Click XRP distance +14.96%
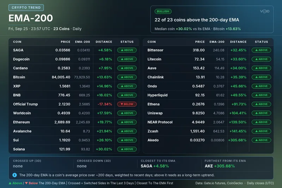Image resolution: width=282 pixels, height=188 pixels. click(x=104, y=86)
